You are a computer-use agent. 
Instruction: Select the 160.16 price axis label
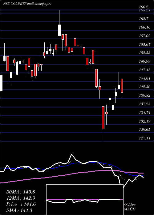[144, 27]
